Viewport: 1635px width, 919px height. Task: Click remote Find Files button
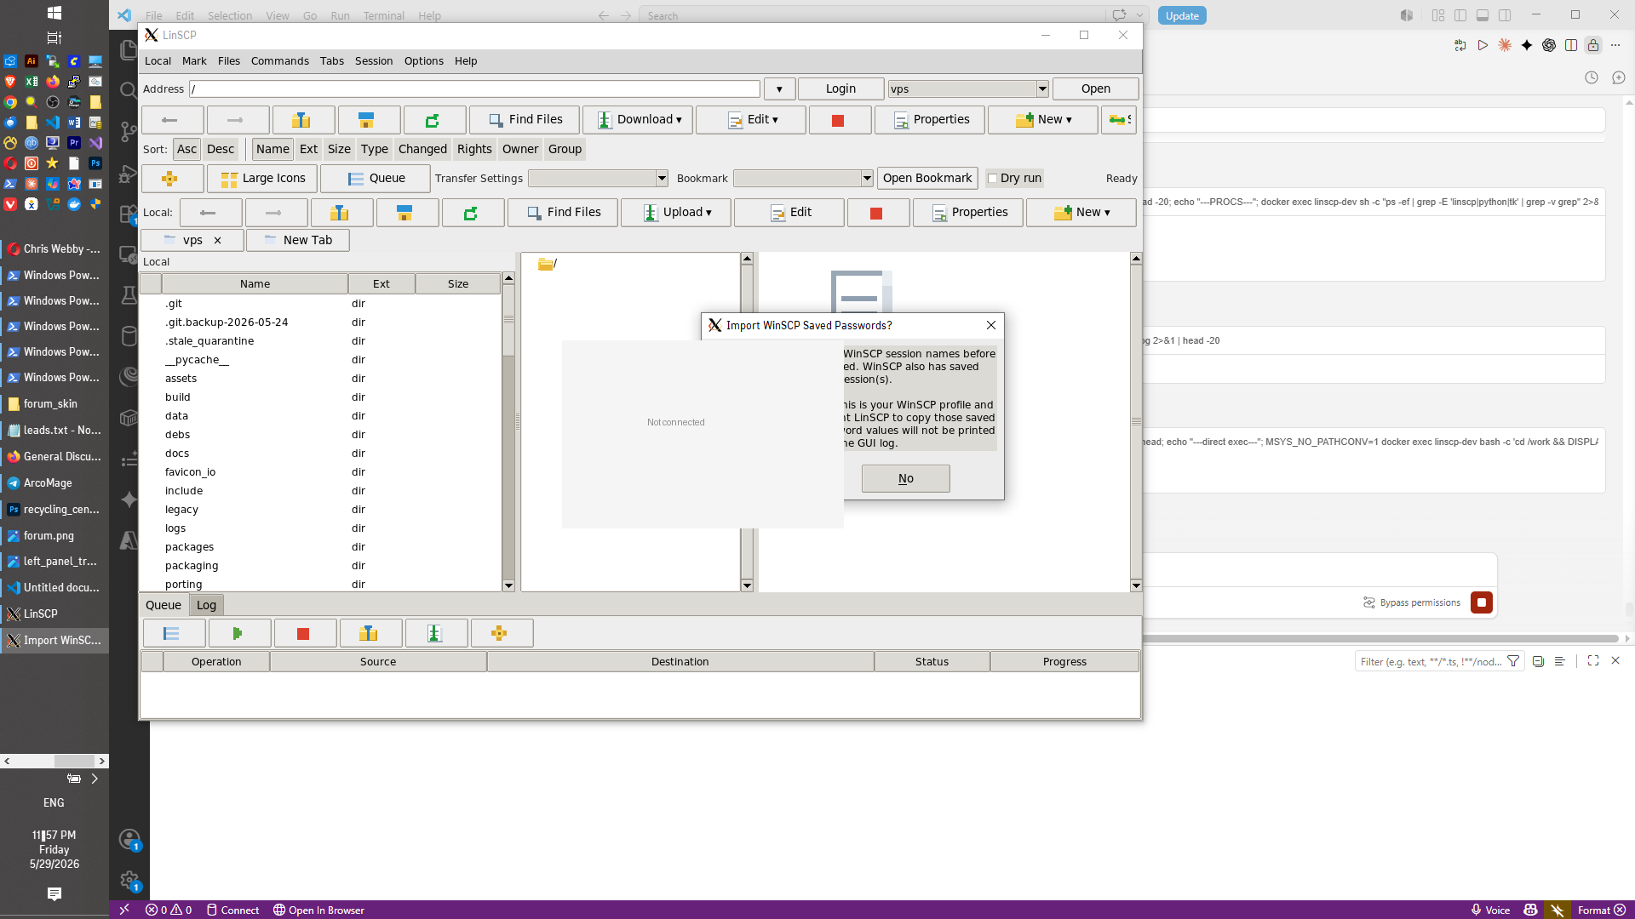tap(525, 120)
